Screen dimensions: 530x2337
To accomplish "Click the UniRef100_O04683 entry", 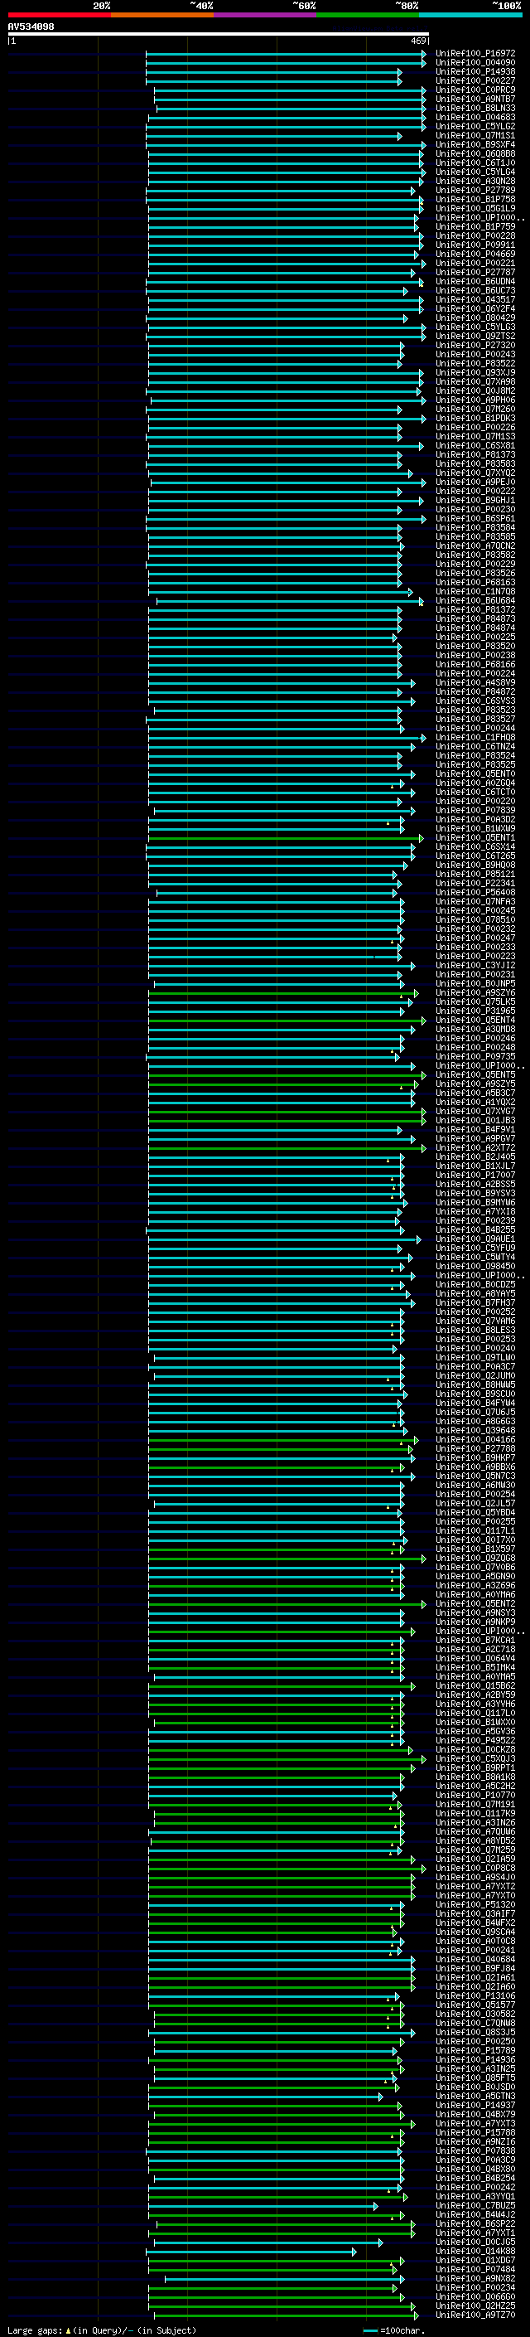I will [x=475, y=117].
